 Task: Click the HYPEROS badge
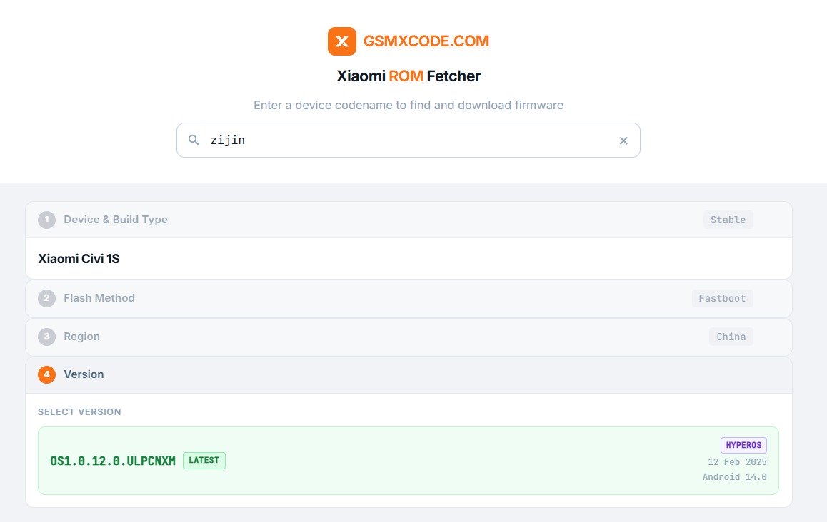pos(743,445)
